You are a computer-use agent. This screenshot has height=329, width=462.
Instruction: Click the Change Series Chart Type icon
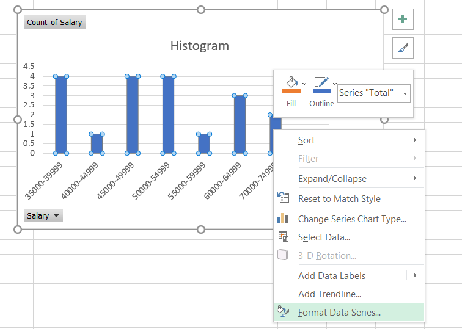tap(283, 219)
